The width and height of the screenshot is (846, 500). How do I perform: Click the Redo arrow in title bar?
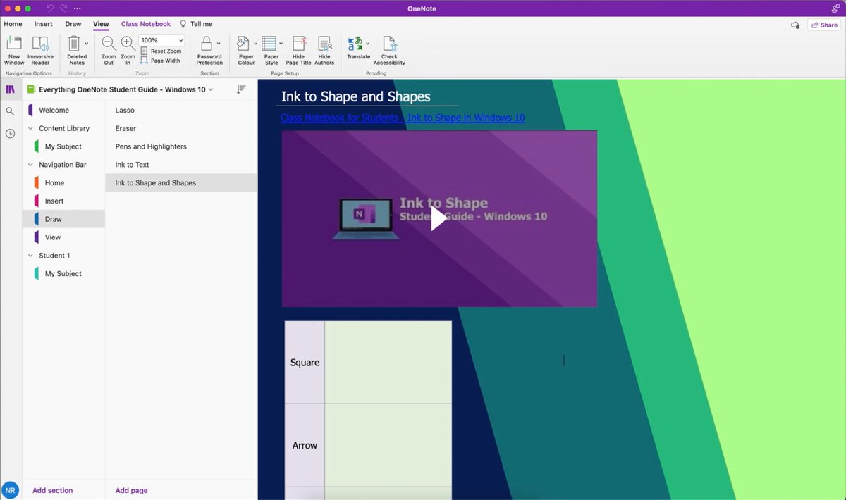(64, 8)
